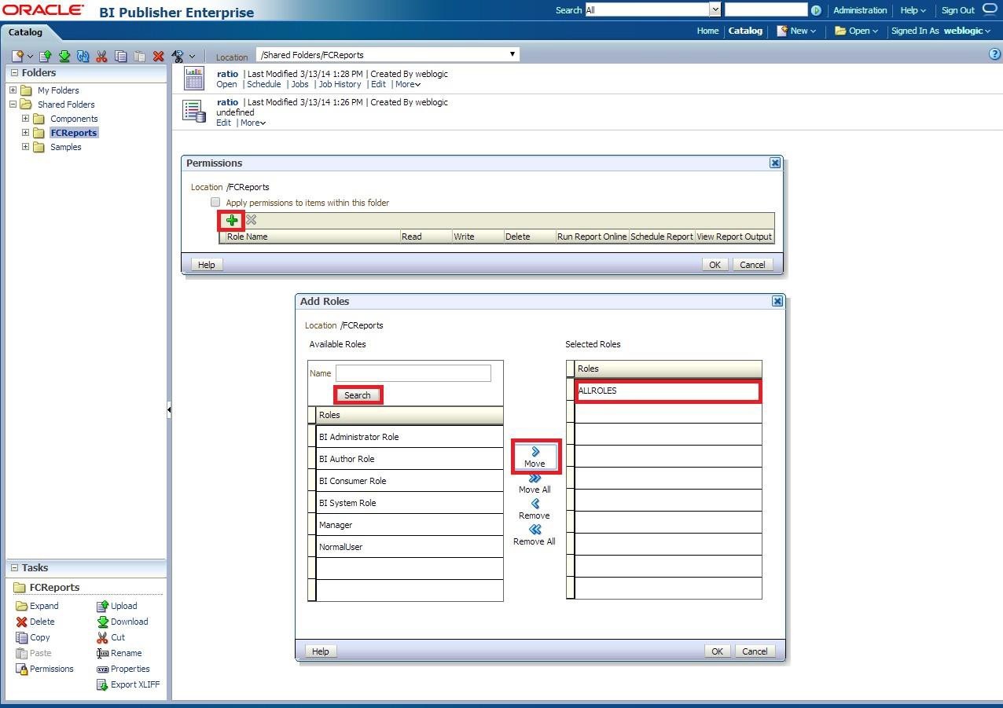Click the Paste icon in the catalog toolbar
The height and width of the screenshot is (708, 1003).
pyautogui.click(x=139, y=56)
